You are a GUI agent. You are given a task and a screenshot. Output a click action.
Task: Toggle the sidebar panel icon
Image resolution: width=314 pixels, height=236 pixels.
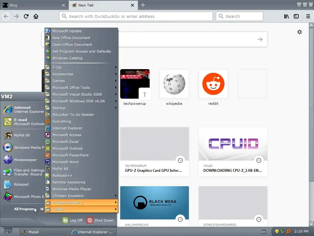pyautogui.click(x=296, y=16)
